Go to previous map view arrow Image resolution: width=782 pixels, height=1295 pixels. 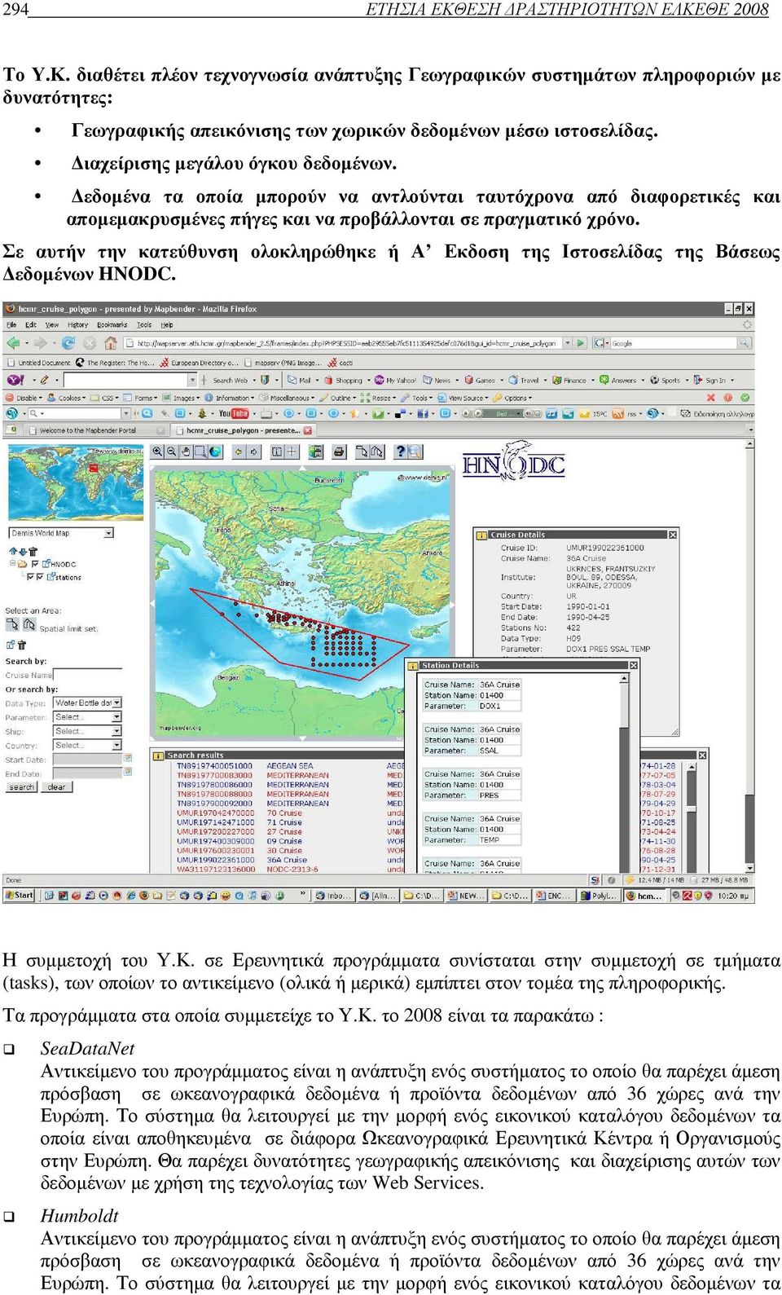239,451
